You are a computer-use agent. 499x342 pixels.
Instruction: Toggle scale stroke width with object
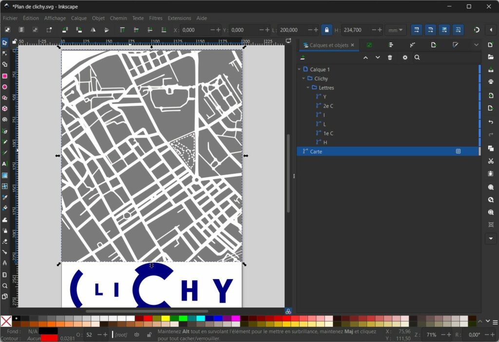pyautogui.click(x=416, y=30)
